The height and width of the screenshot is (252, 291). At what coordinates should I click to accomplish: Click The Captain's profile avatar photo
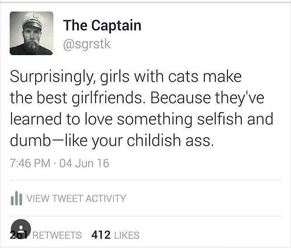31,33
